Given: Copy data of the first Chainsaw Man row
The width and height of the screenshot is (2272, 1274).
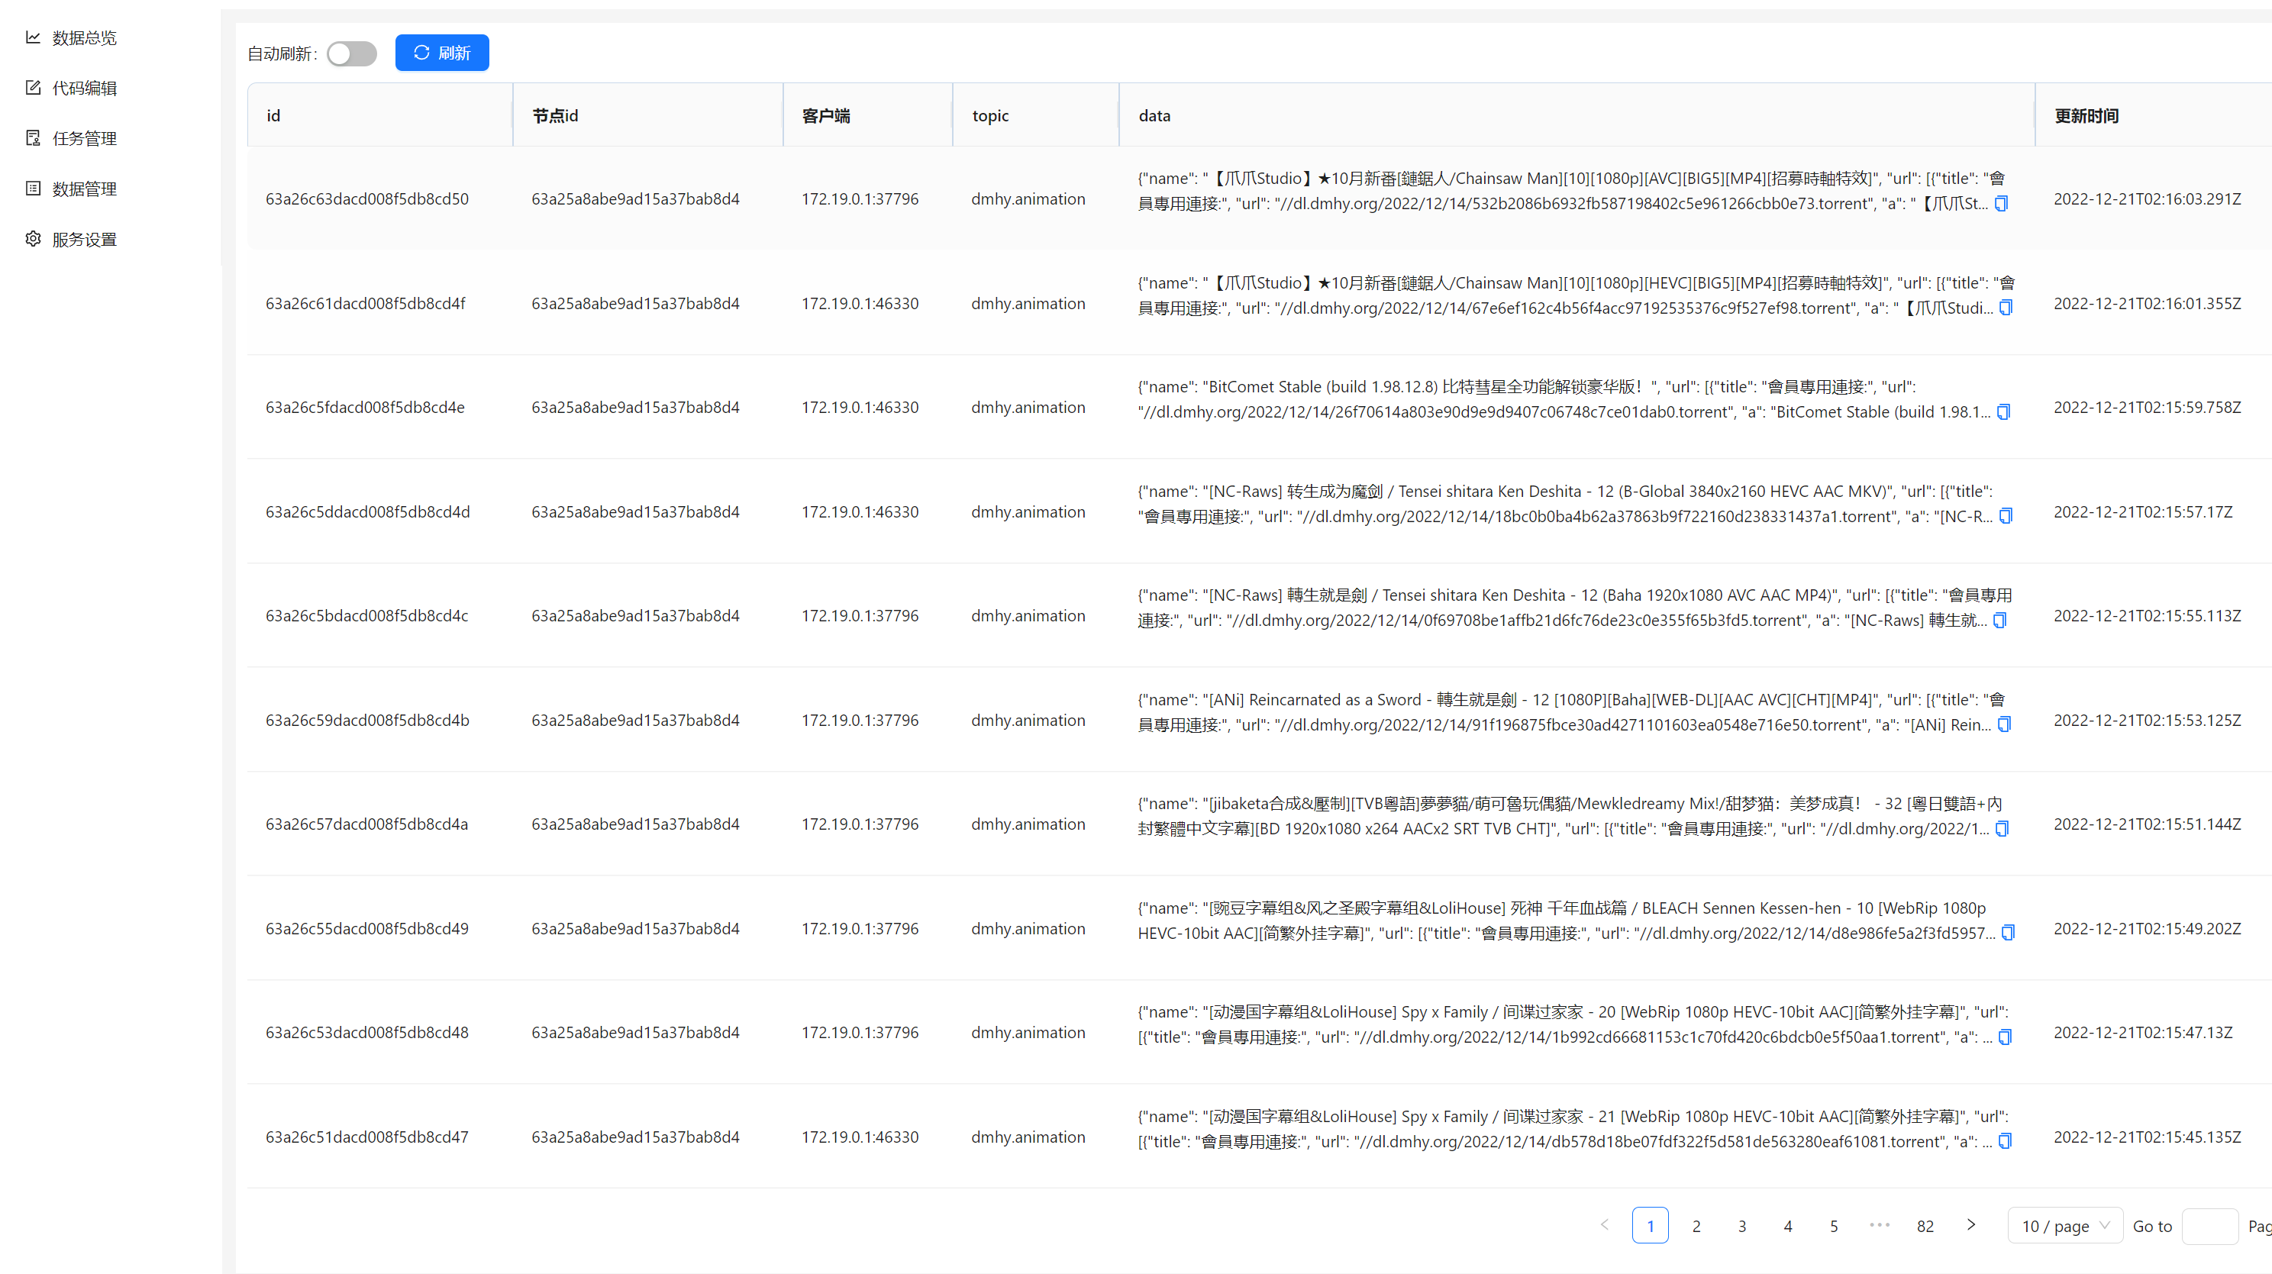Looking at the screenshot, I should [2001, 204].
